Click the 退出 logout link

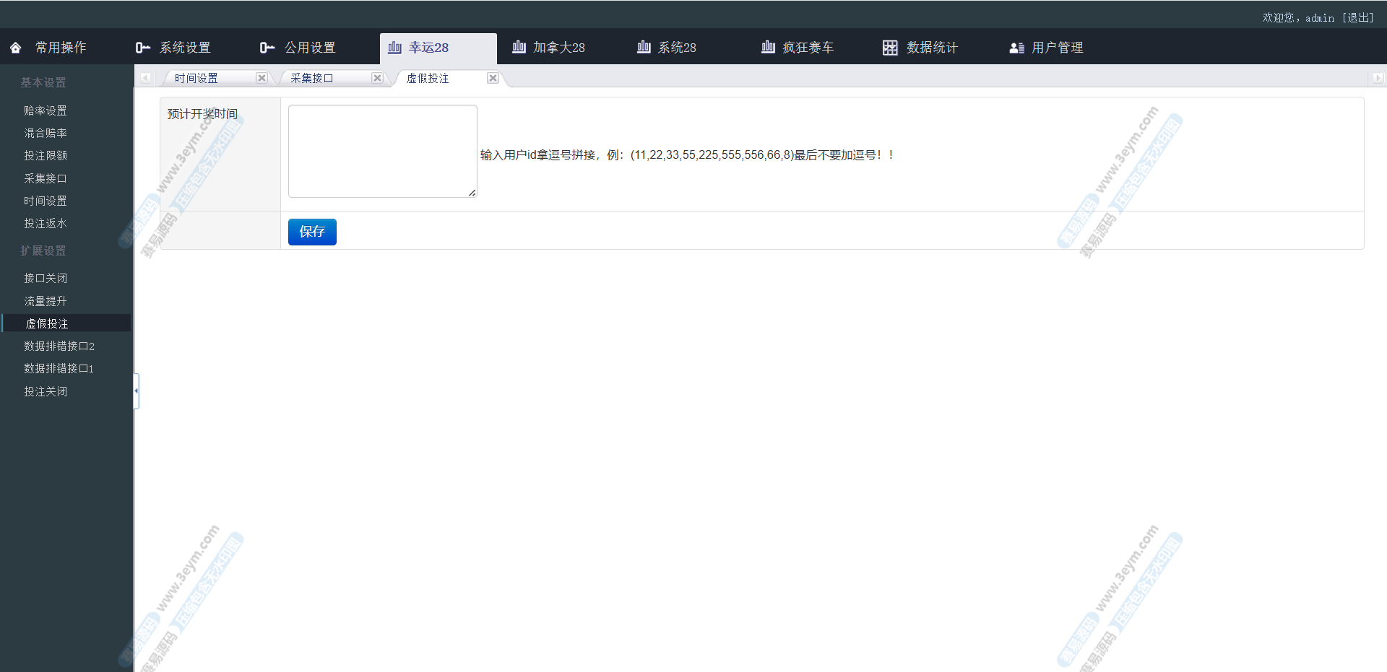click(1357, 17)
